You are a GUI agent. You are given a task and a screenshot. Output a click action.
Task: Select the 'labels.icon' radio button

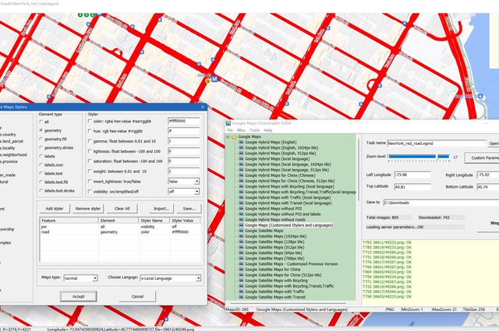pyautogui.click(x=41, y=164)
